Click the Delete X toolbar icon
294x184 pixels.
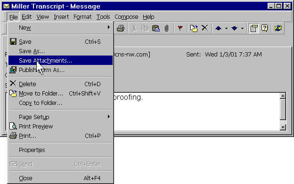point(204,28)
